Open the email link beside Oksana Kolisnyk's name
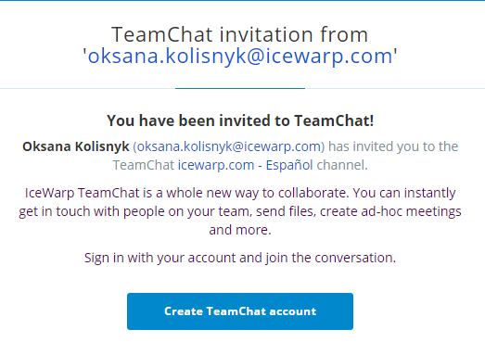 pos(229,146)
